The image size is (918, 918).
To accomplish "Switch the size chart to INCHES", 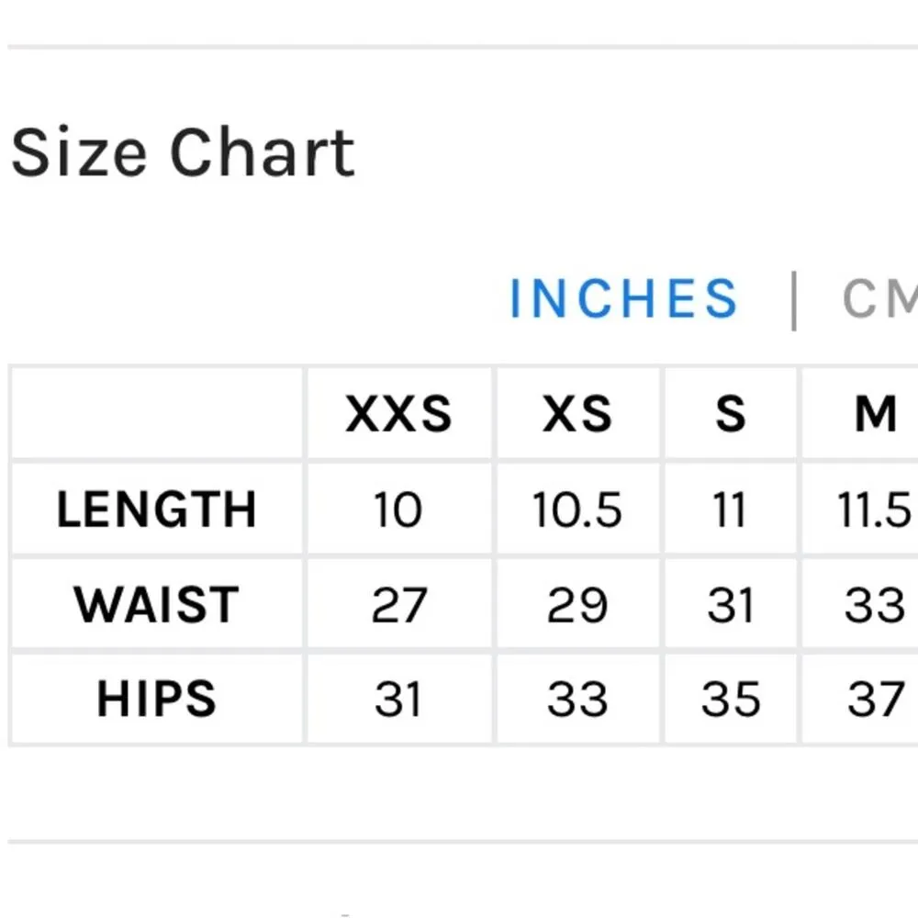I will pyautogui.click(x=623, y=298).
